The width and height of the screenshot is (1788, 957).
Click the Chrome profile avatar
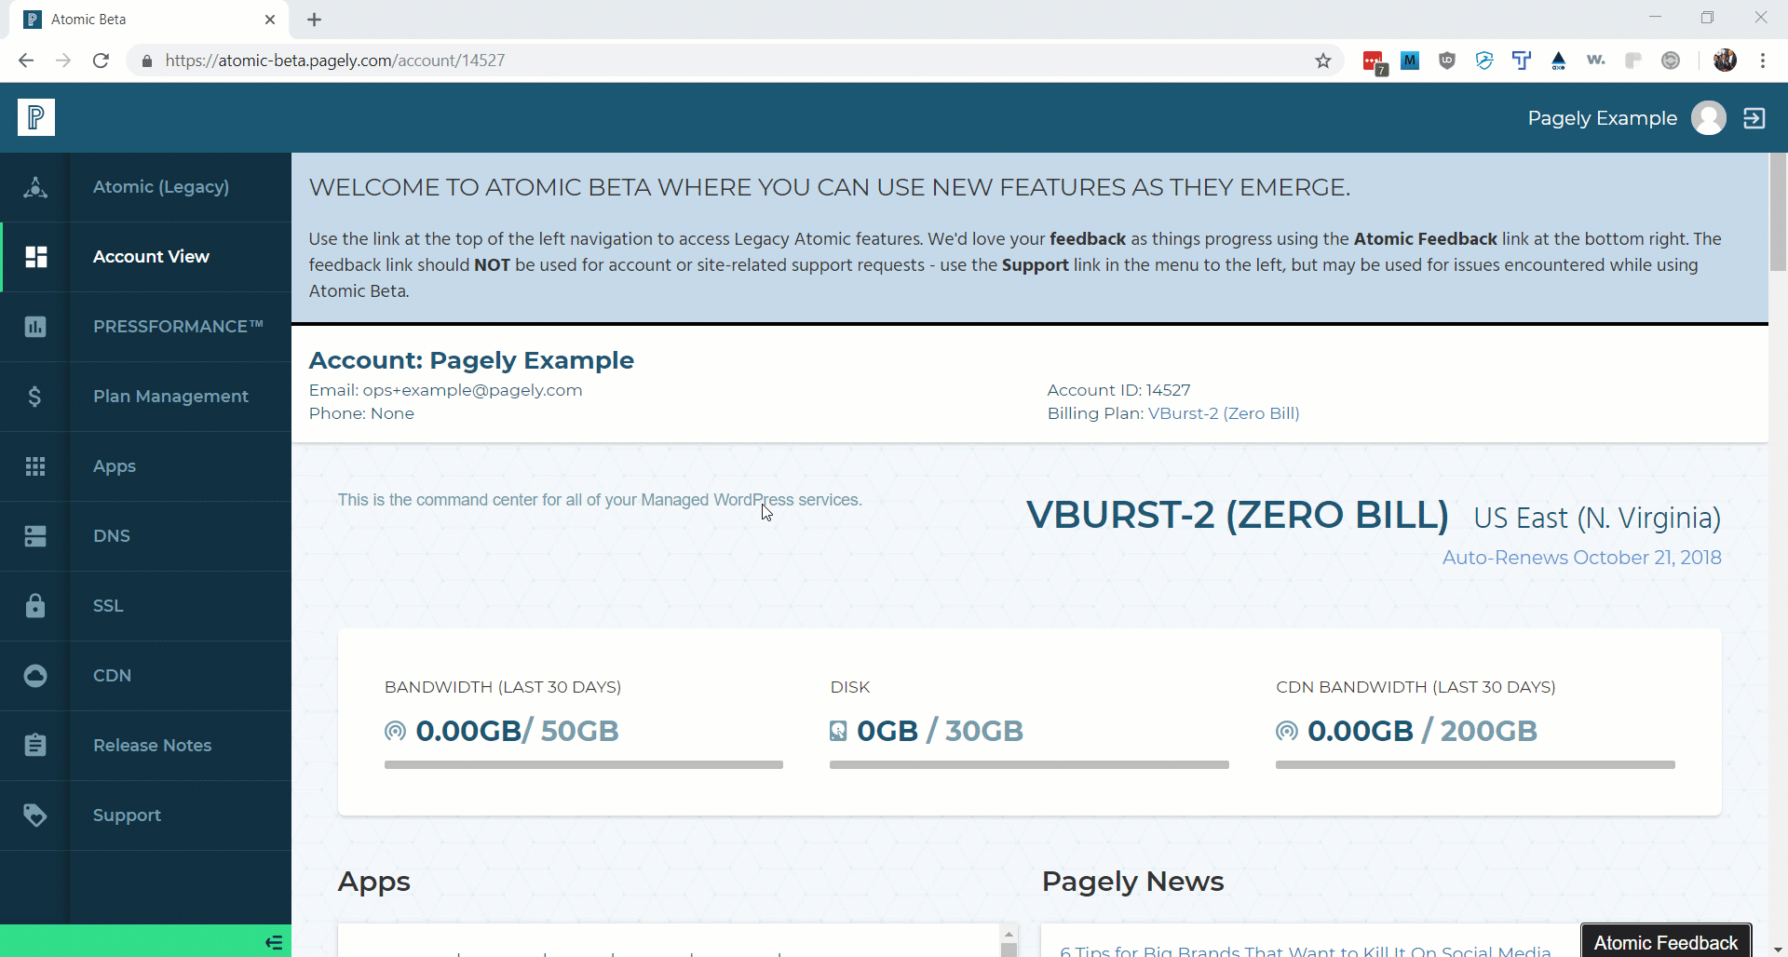tap(1725, 61)
